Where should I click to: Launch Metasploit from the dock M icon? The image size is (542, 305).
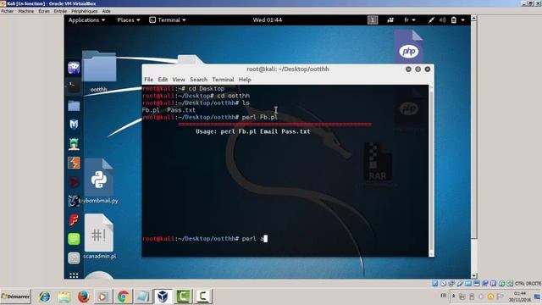pos(74,125)
